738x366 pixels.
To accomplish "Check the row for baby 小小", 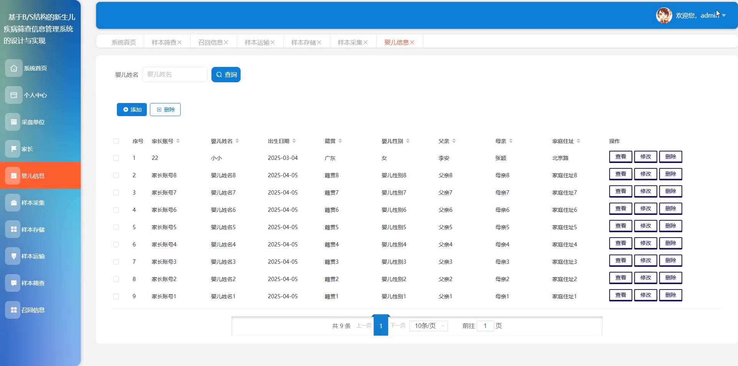I will point(116,158).
